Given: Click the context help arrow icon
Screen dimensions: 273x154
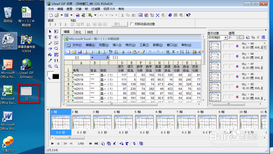Looking at the screenshot, I should [188, 15].
